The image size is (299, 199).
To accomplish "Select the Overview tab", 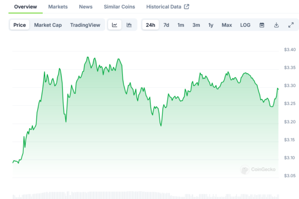I will [x=25, y=7].
